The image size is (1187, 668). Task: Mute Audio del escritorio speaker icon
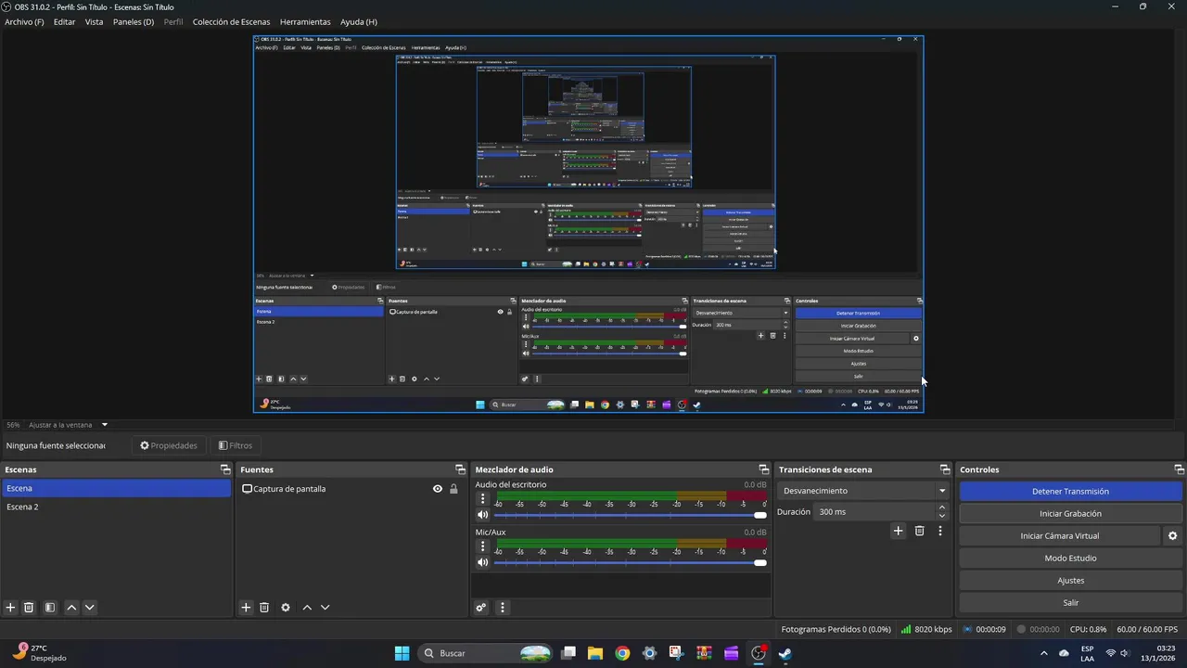[x=482, y=515]
